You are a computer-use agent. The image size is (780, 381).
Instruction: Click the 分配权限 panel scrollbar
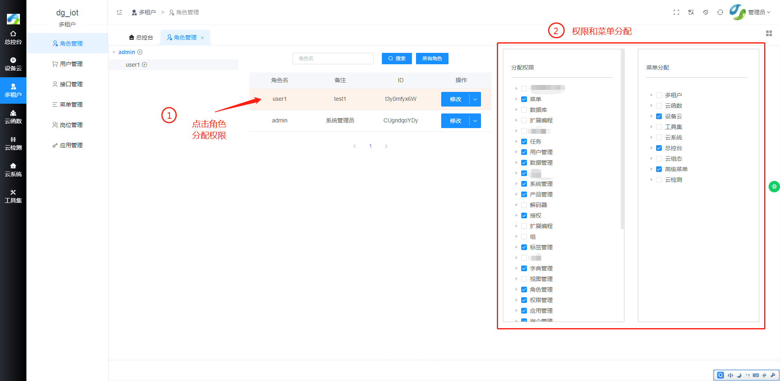pos(622,139)
